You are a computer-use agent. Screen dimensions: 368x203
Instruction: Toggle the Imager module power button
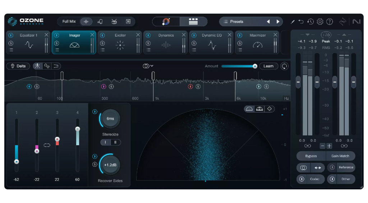pyautogui.click(x=56, y=35)
